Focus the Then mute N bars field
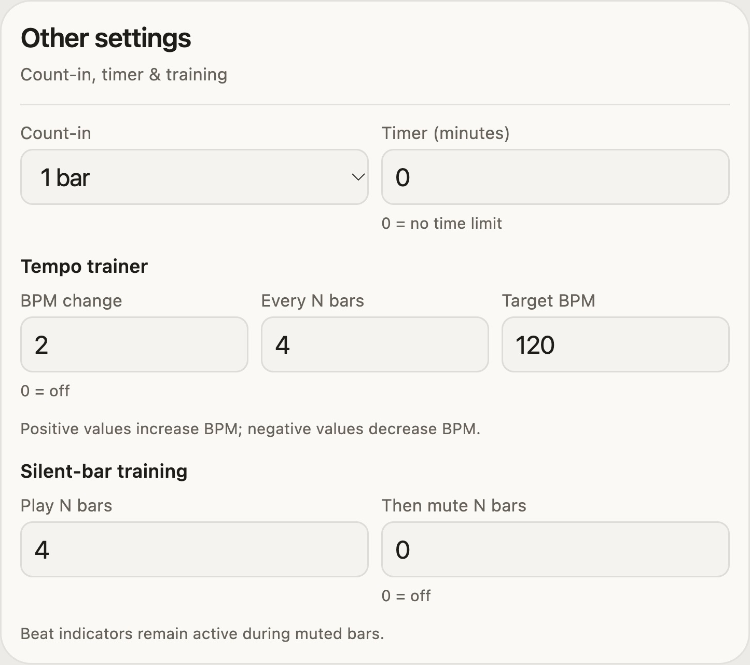Screen dimensions: 750x665 pos(555,549)
